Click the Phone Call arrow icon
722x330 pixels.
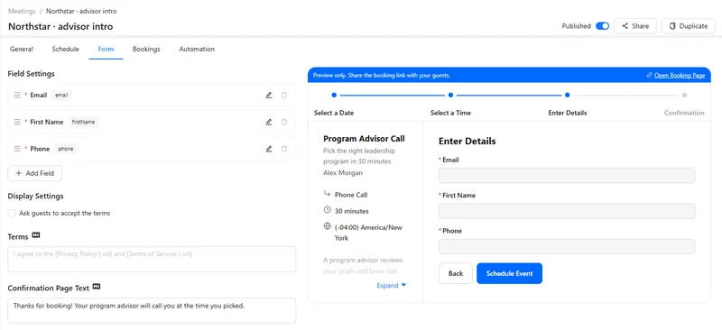[x=328, y=194]
